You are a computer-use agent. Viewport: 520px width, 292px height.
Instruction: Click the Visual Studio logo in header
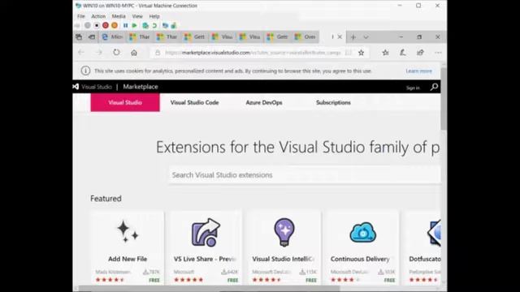(x=76, y=87)
